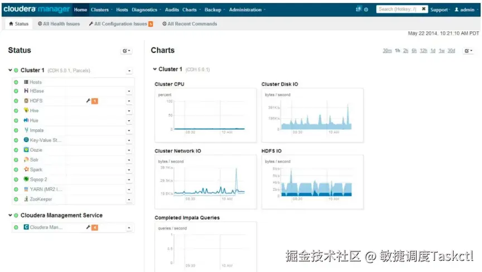Open running commands icon in header
This screenshot has height=272, width=482.
point(366,9)
